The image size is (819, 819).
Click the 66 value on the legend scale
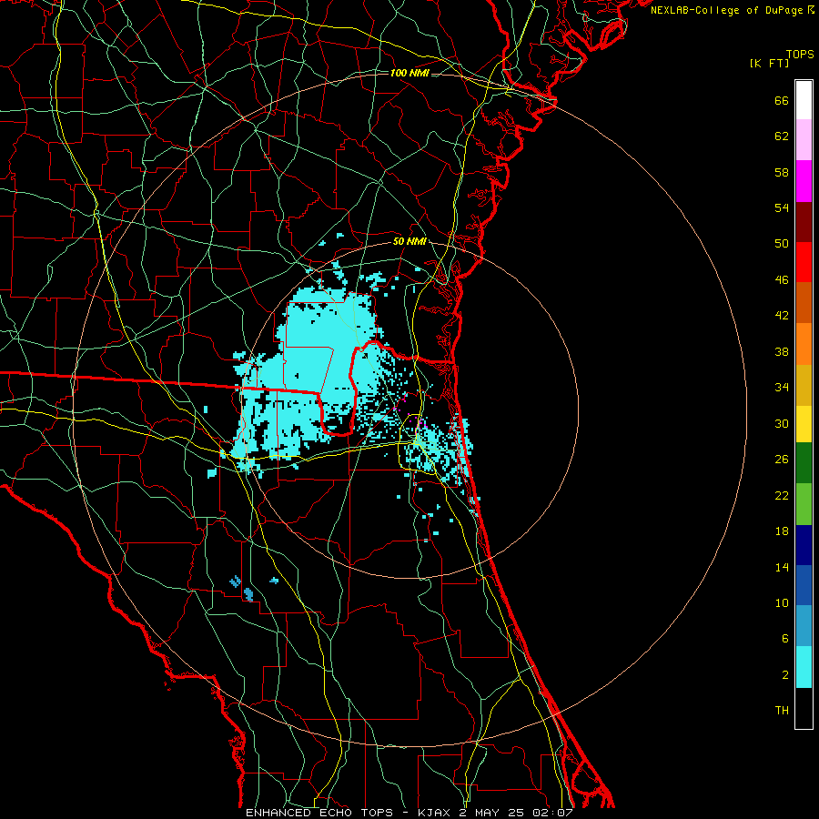coord(782,100)
